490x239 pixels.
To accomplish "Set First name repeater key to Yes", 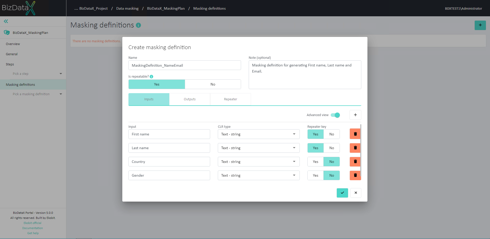I will tap(316, 134).
